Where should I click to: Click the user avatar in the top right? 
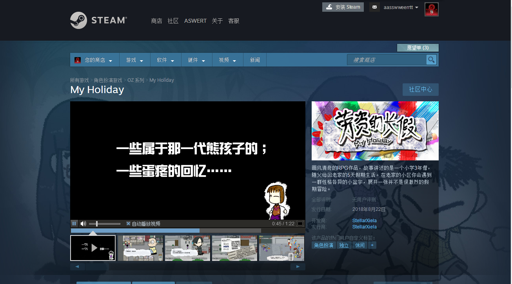432,9
